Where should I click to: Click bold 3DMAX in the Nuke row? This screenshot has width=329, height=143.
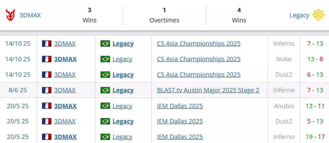[65, 59]
